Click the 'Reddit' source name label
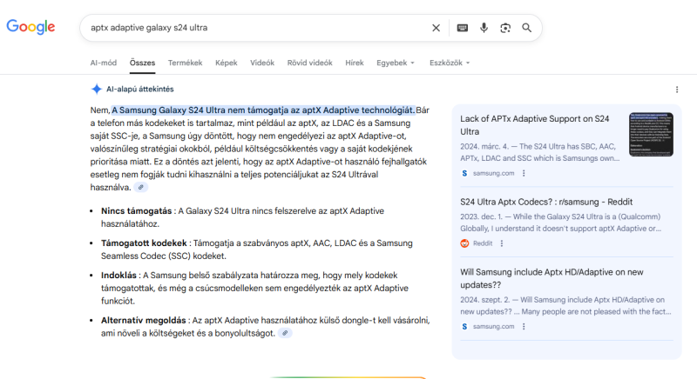This screenshot has width=697, height=379. tap(483, 243)
